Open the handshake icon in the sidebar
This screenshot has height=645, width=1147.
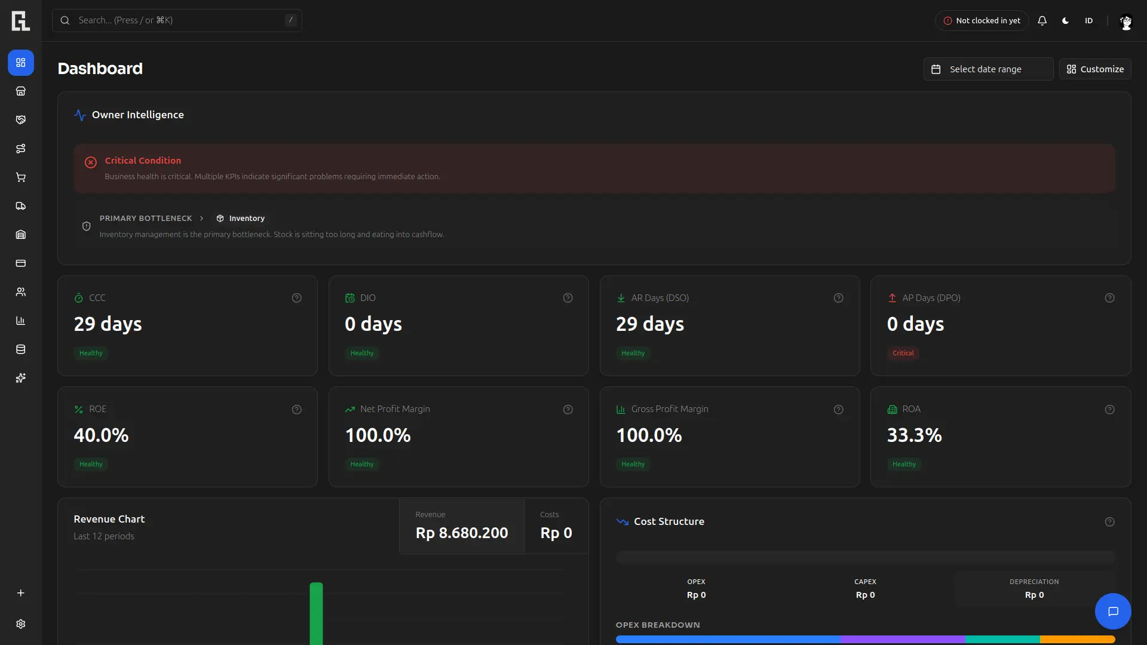tap(21, 120)
